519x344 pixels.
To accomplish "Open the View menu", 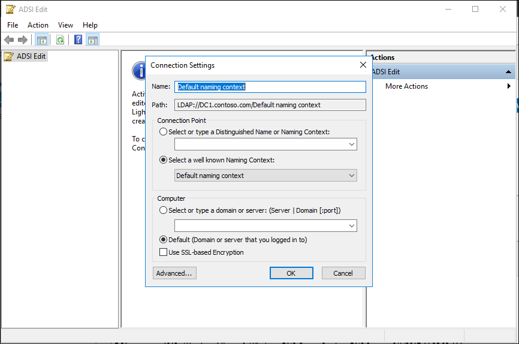I will tap(65, 25).
